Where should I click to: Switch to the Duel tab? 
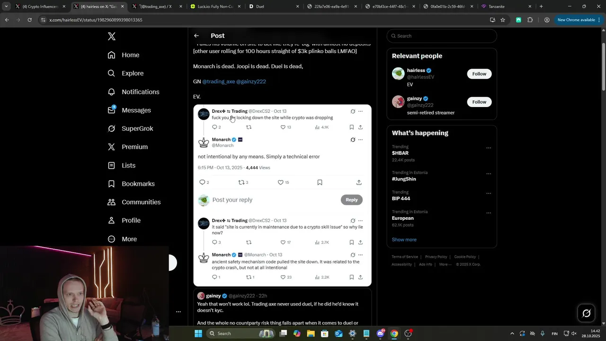pyautogui.click(x=274, y=7)
